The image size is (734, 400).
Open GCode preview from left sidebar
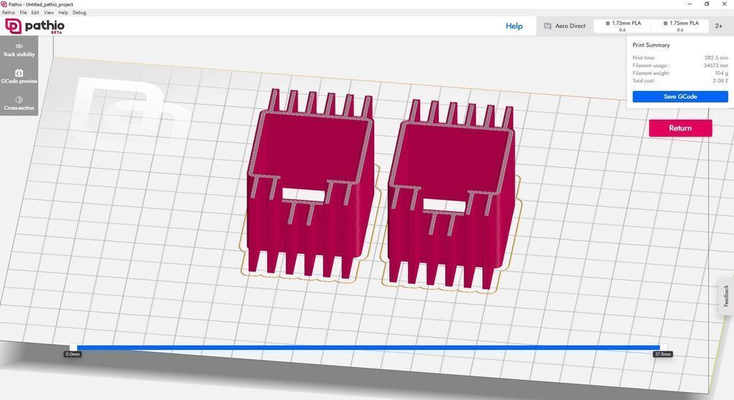pos(19,77)
